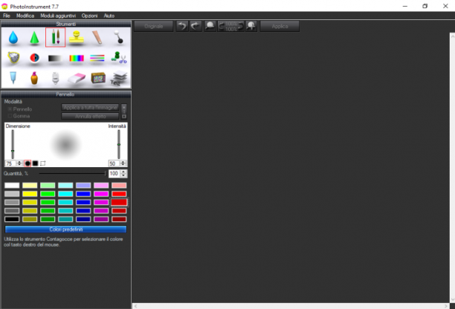Screen dimensions: 455x309
Task: Click the Dimensione spinner arrows
Action: pos(19,163)
